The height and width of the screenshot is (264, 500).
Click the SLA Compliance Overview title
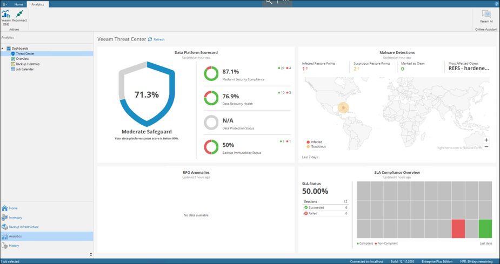pos(397,173)
